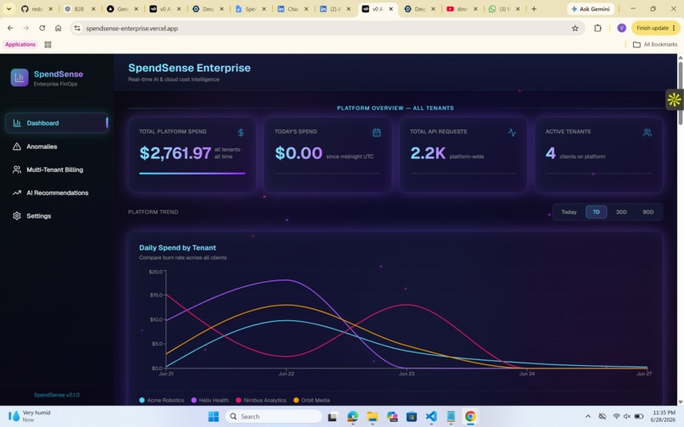Open the All Bookmarks folder
This screenshot has width=684, height=427.
[x=655, y=44]
